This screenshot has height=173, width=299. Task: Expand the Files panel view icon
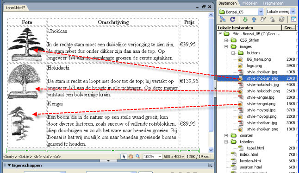click(293, 19)
